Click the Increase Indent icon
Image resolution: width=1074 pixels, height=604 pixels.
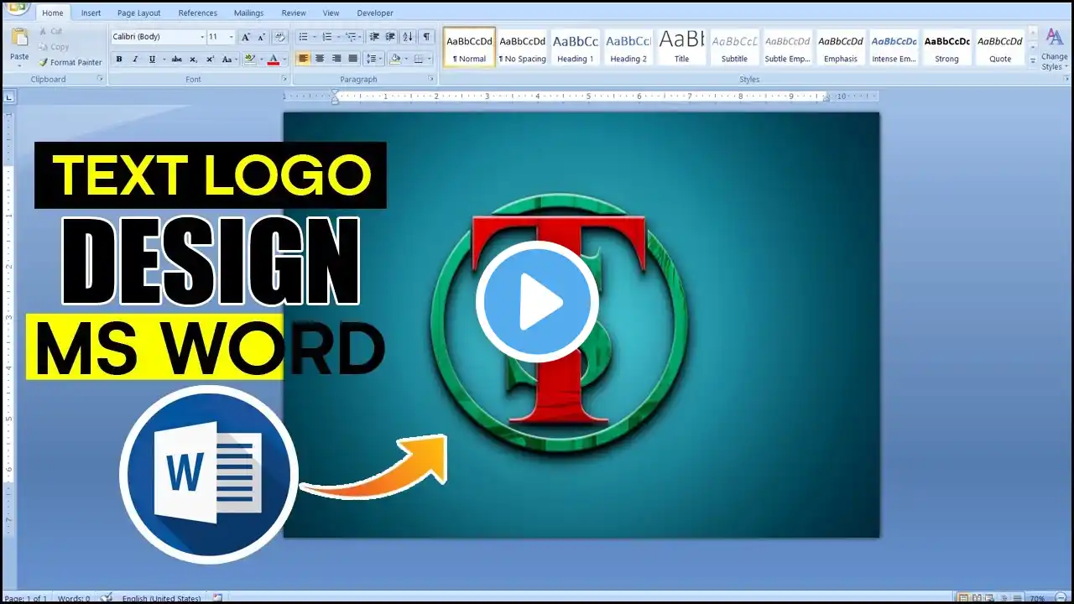(390, 37)
